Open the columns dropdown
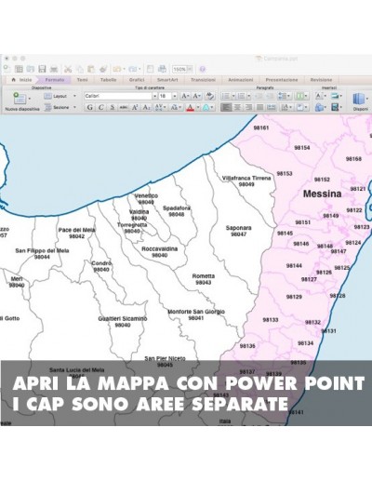 pyautogui.click(x=301, y=96)
